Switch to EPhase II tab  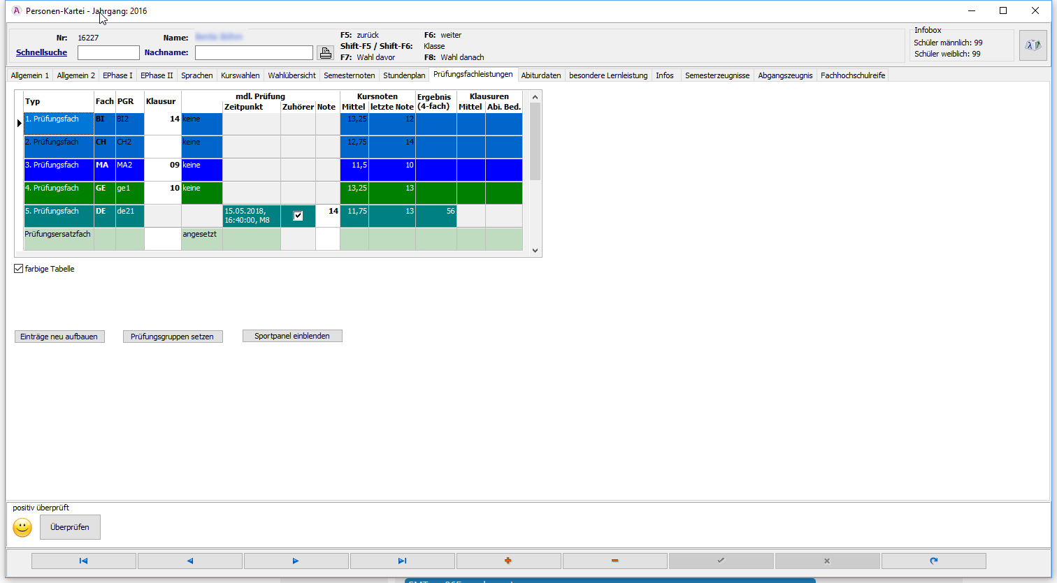(x=157, y=75)
